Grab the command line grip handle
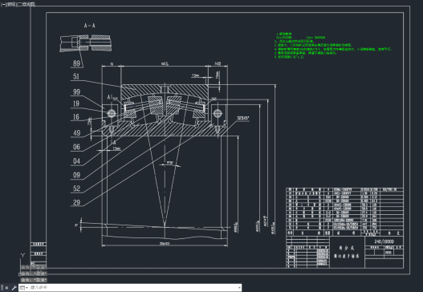The width and height of the screenshot is (423, 292). coord(2,288)
